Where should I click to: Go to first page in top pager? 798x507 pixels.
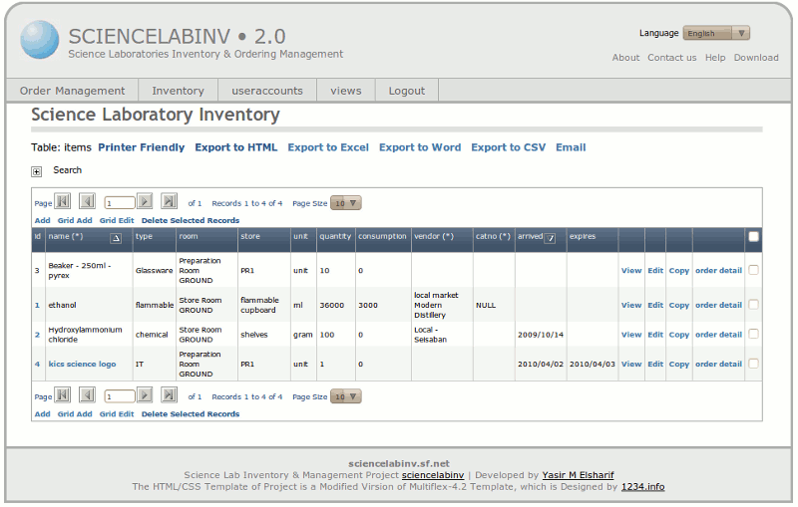pos(63,201)
